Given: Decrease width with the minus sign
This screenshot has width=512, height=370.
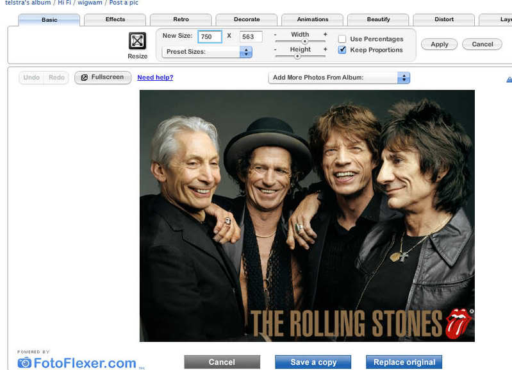Looking at the screenshot, I should pyautogui.click(x=276, y=35).
